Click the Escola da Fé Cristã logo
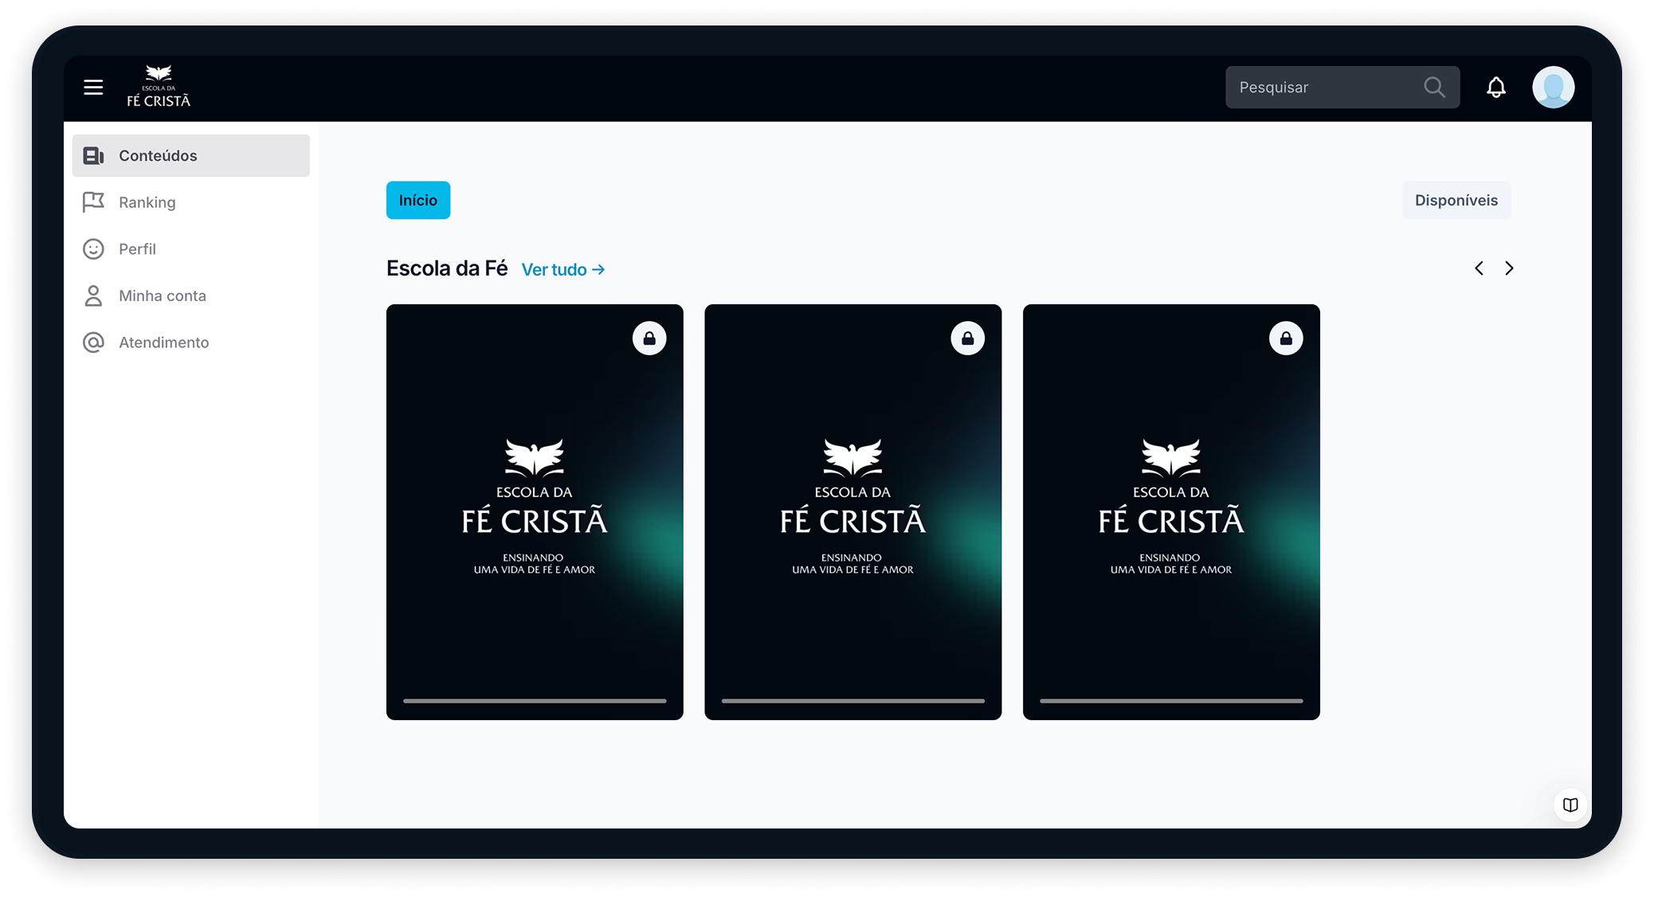The width and height of the screenshot is (1654, 897). tap(158, 86)
